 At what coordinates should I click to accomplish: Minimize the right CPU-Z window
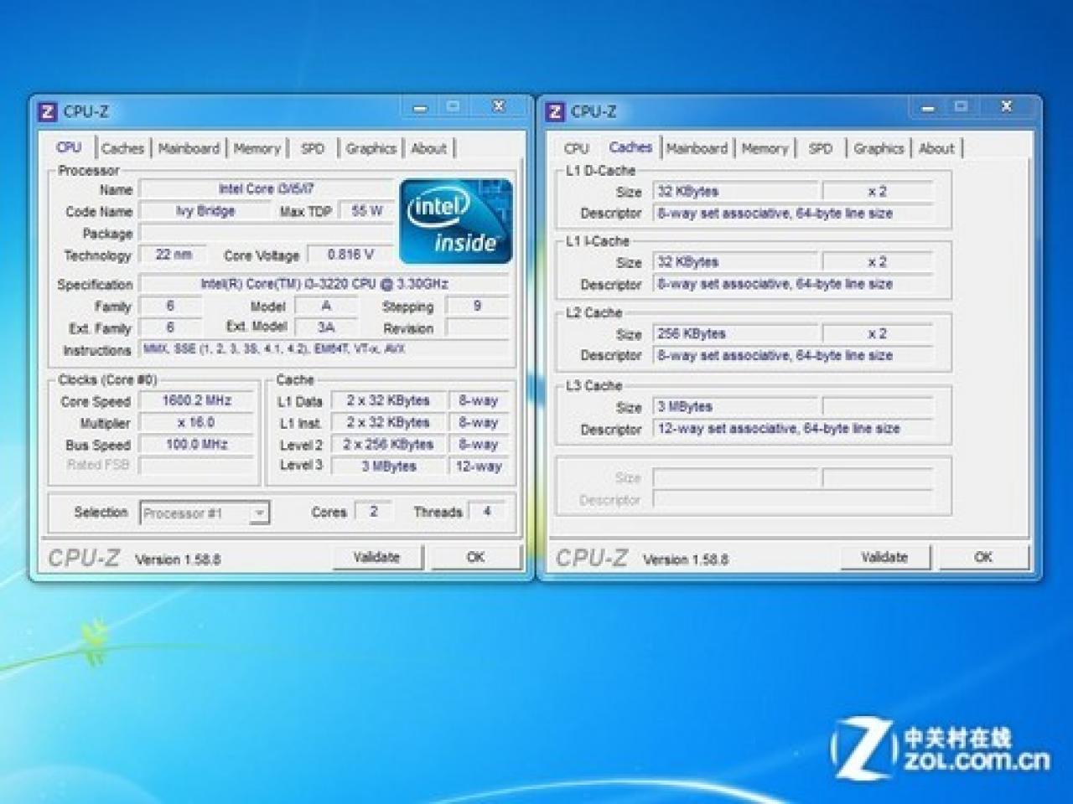929,107
